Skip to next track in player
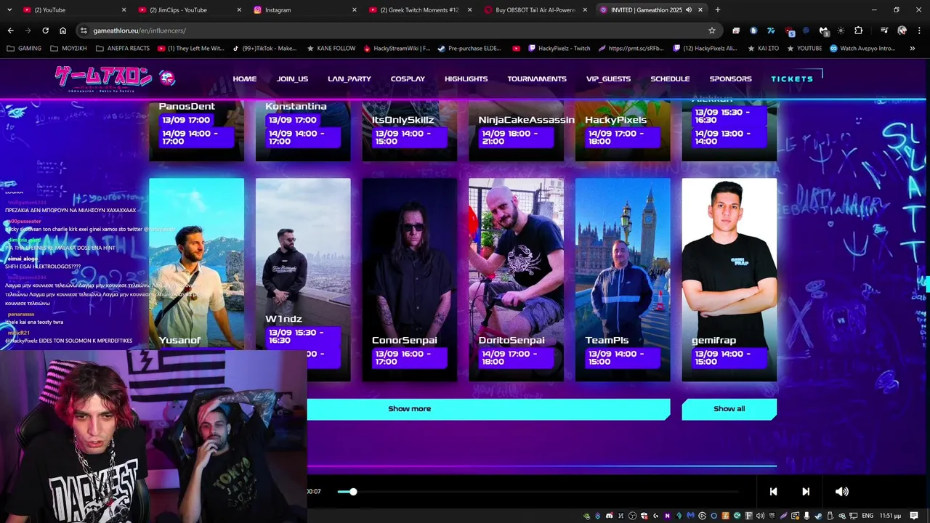Viewport: 930px width, 523px height. [805, 492]
